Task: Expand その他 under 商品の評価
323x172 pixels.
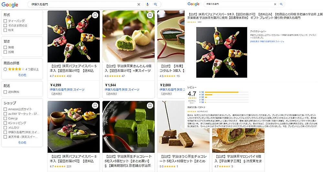Action: [x=22, y=75]
